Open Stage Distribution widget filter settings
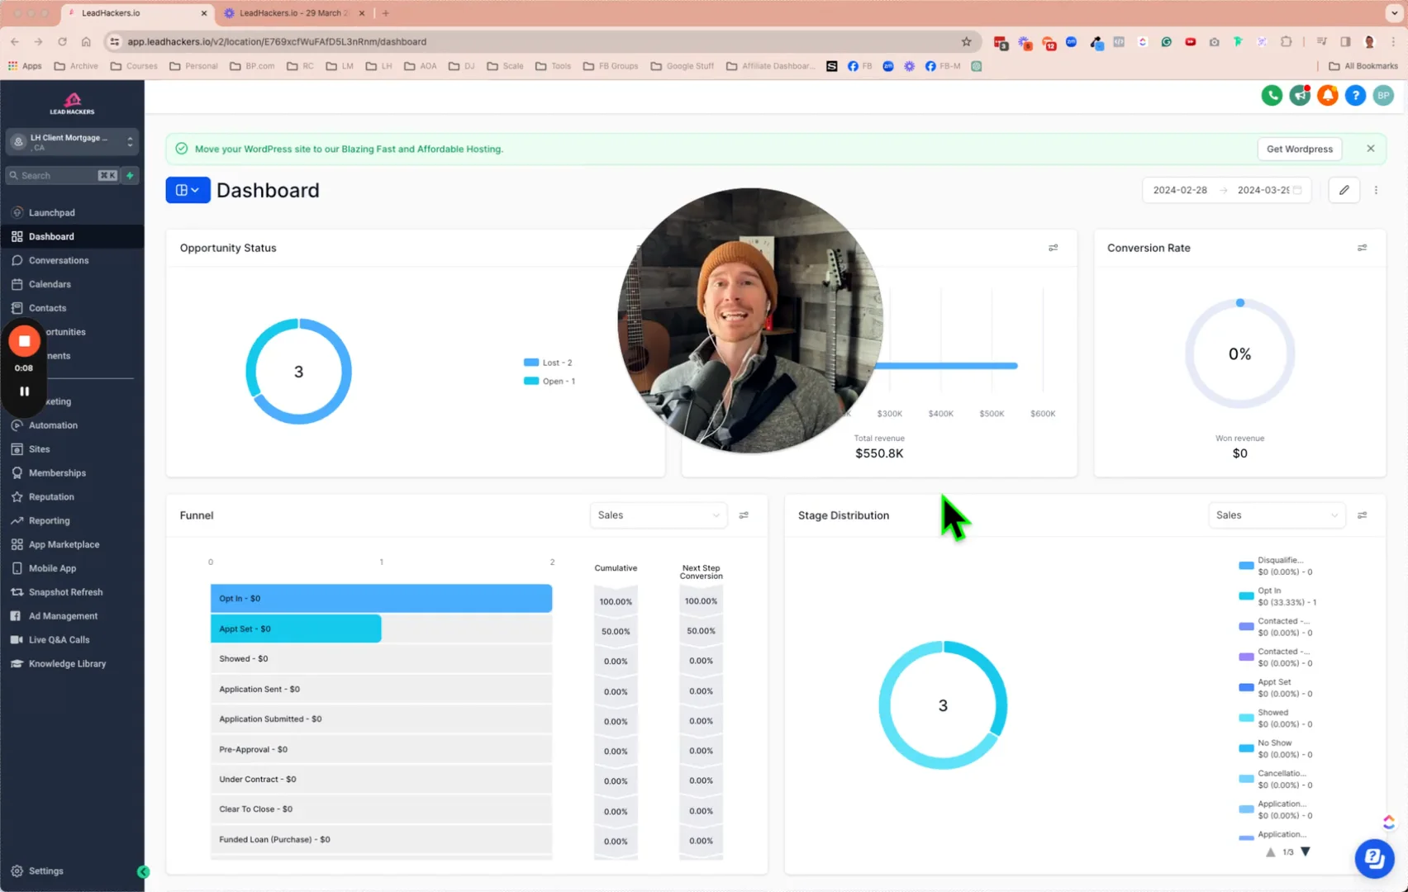Image resolution: width=1408 pixels, height=892 pixels. tap(1362, 515)
